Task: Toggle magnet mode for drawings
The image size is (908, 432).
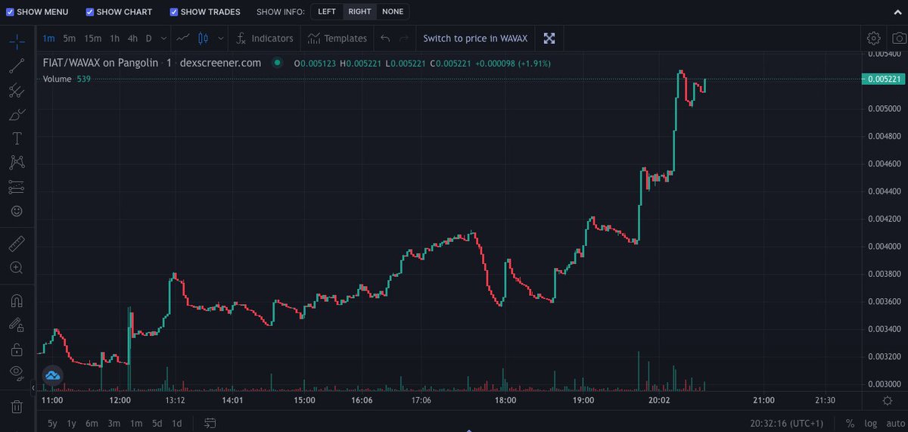Action: coord(17,300)
